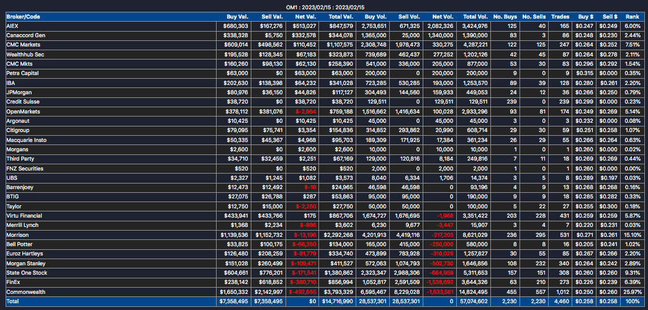Select the BTIG broker name
Image resolution: width=648 pixels, height=310 pixels.
tap(13, 197)
